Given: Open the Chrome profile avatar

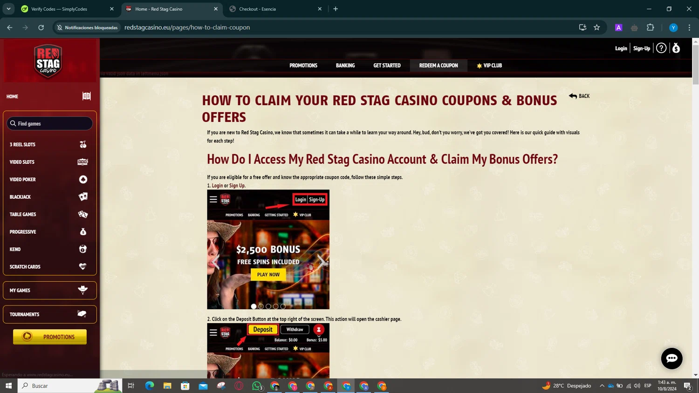Looking at the screenshot, I should coord(673,27).
